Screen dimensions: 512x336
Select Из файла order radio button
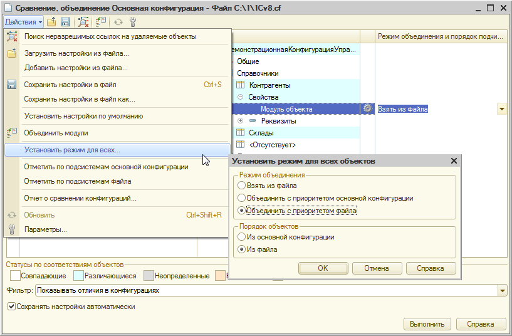coord(241,249)
